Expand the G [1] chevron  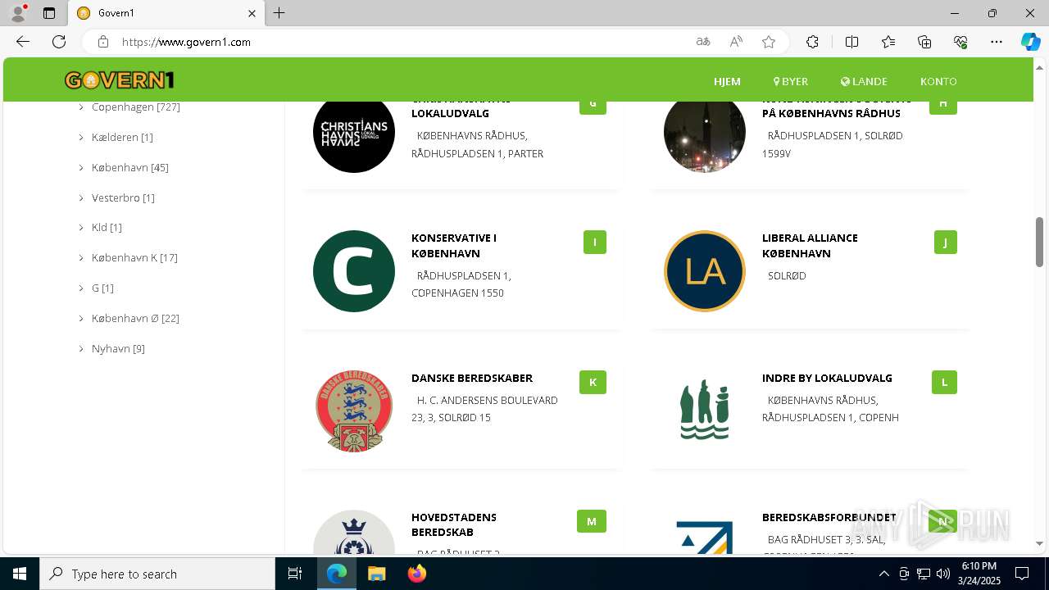point(81,288)
